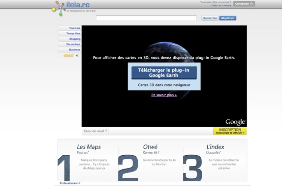Open the Business menu
This screenshot has height=186, width=282.
[70, 50]
